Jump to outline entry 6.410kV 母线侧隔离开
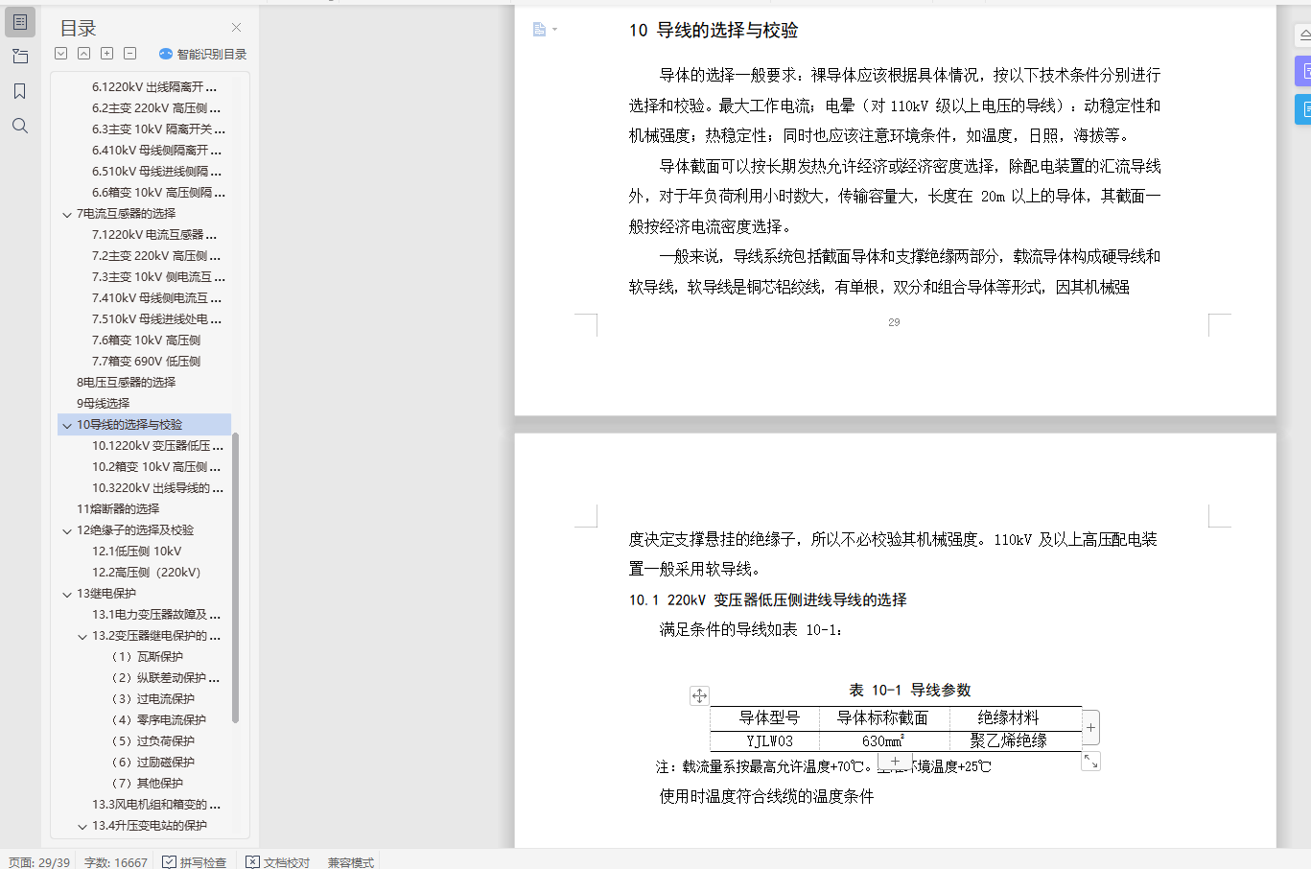The height and width of the screenshot is (869, 1311). [x=157, y=150]
